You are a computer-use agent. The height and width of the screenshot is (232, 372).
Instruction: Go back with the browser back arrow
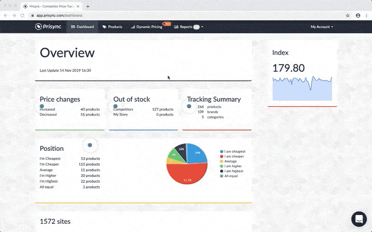[x=6, y=15]
